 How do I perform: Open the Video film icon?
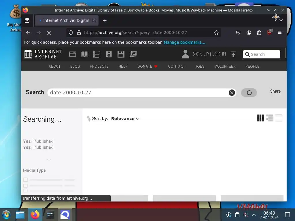97,54
